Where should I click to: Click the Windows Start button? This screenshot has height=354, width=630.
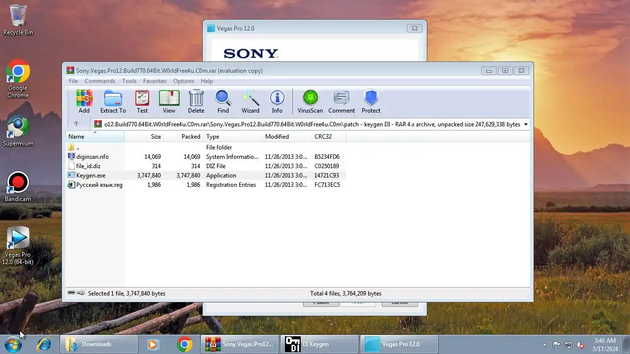click(13, 344)
